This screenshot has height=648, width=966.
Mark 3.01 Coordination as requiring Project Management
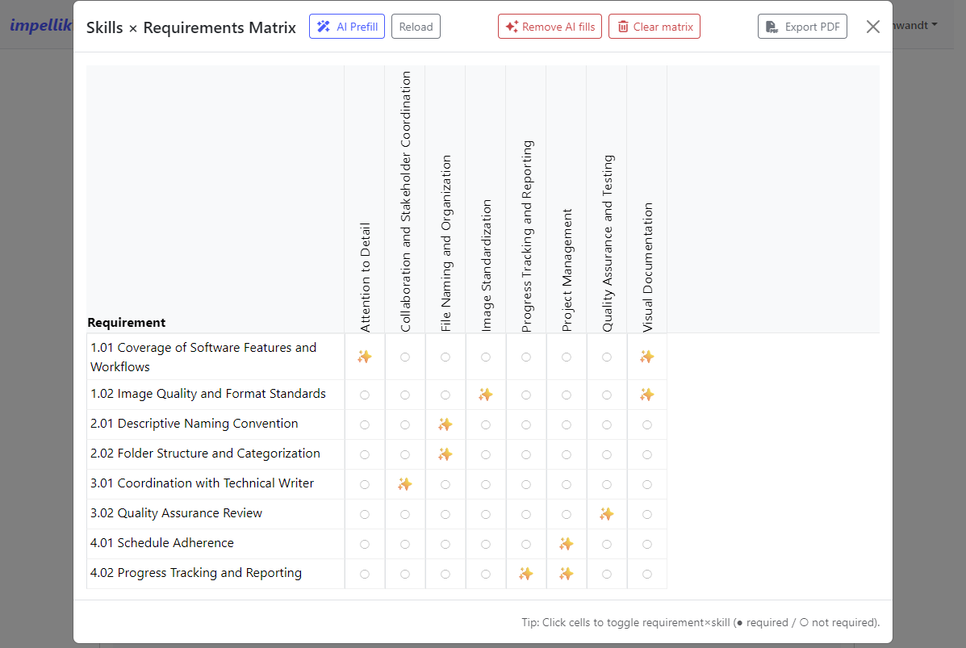(567, 484)
